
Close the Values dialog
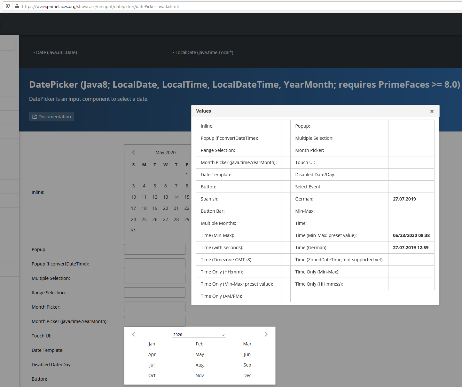(432, 111)
